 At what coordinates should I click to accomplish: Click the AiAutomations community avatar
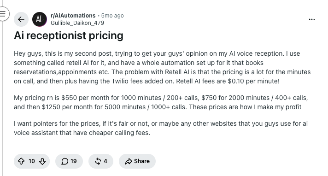point(40,19)
